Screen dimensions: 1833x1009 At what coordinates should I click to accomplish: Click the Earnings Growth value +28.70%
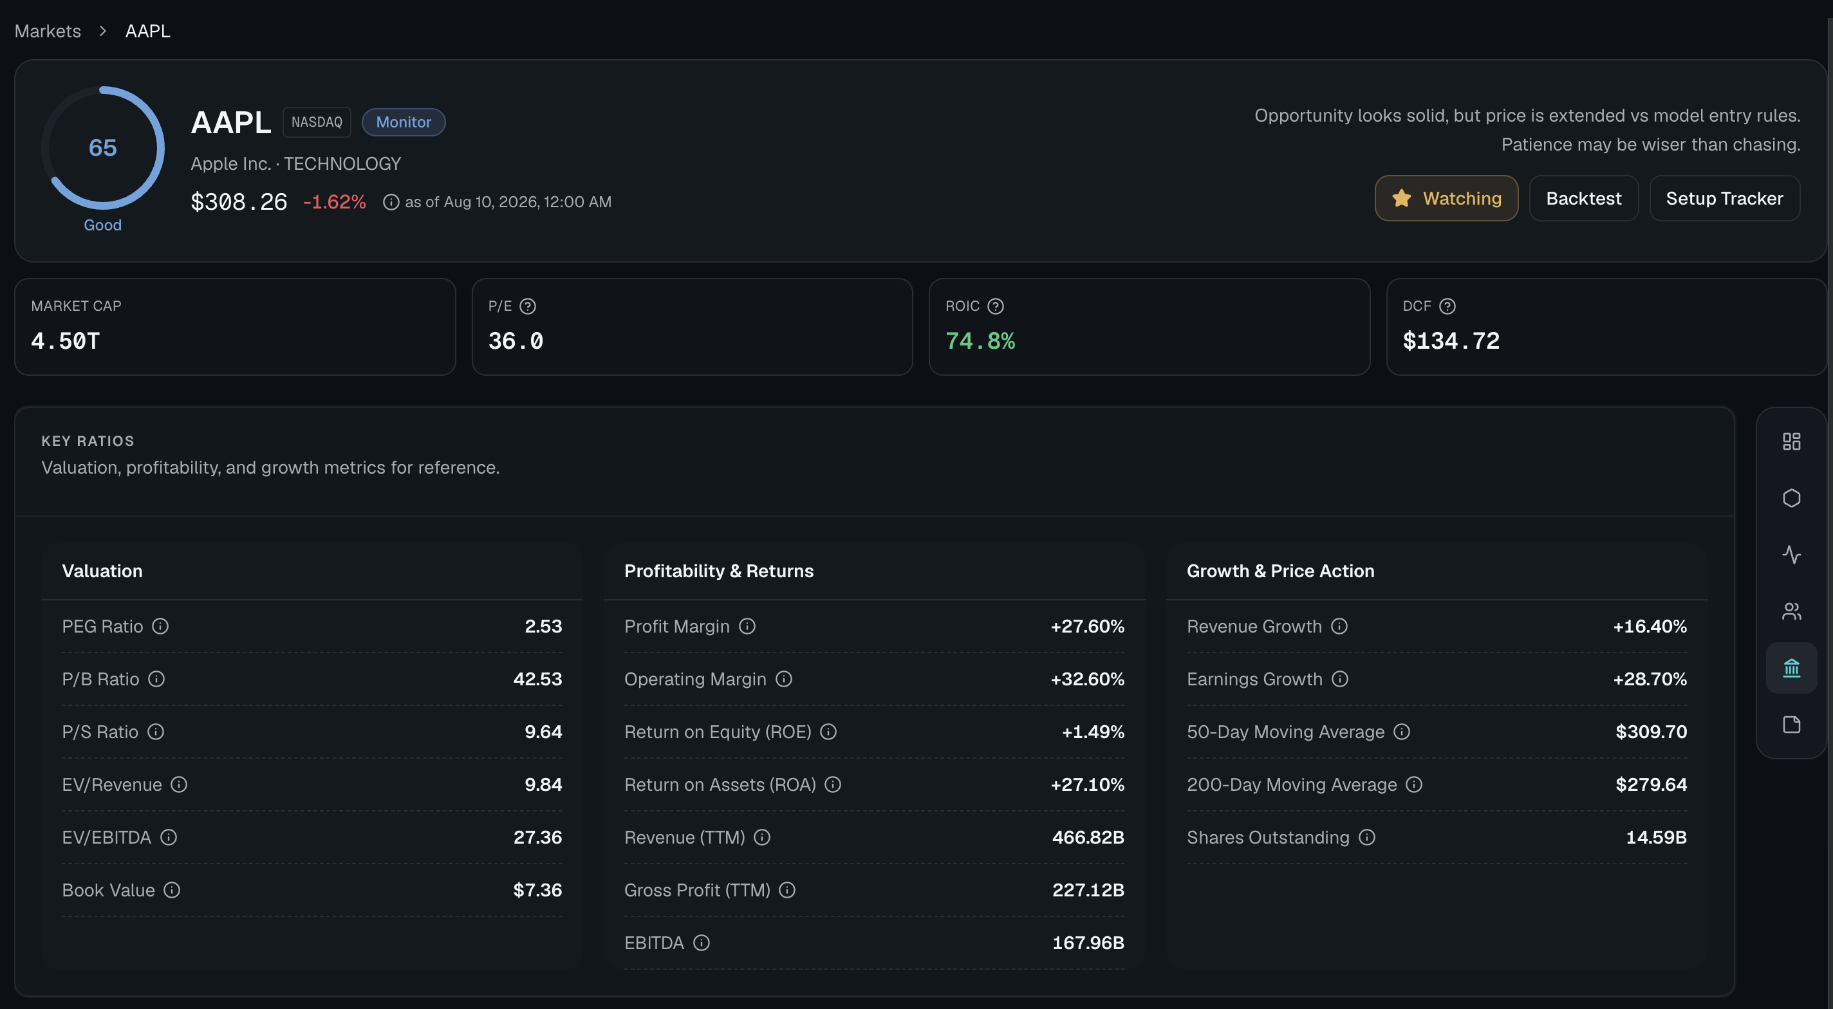point(1650,679)
